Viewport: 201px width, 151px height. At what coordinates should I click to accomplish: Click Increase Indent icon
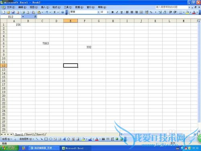pos(175,12)
